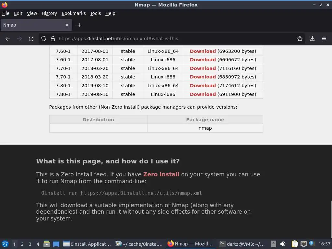Reload the current Nmap page
The width and height of the screenshot is (332, 249).
pos(31,39)
